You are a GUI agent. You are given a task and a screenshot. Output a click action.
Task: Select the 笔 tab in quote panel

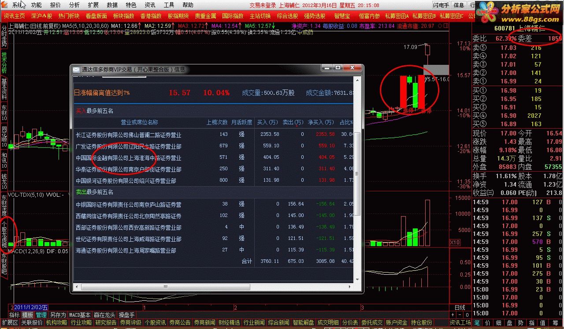[x=477, y=323]
